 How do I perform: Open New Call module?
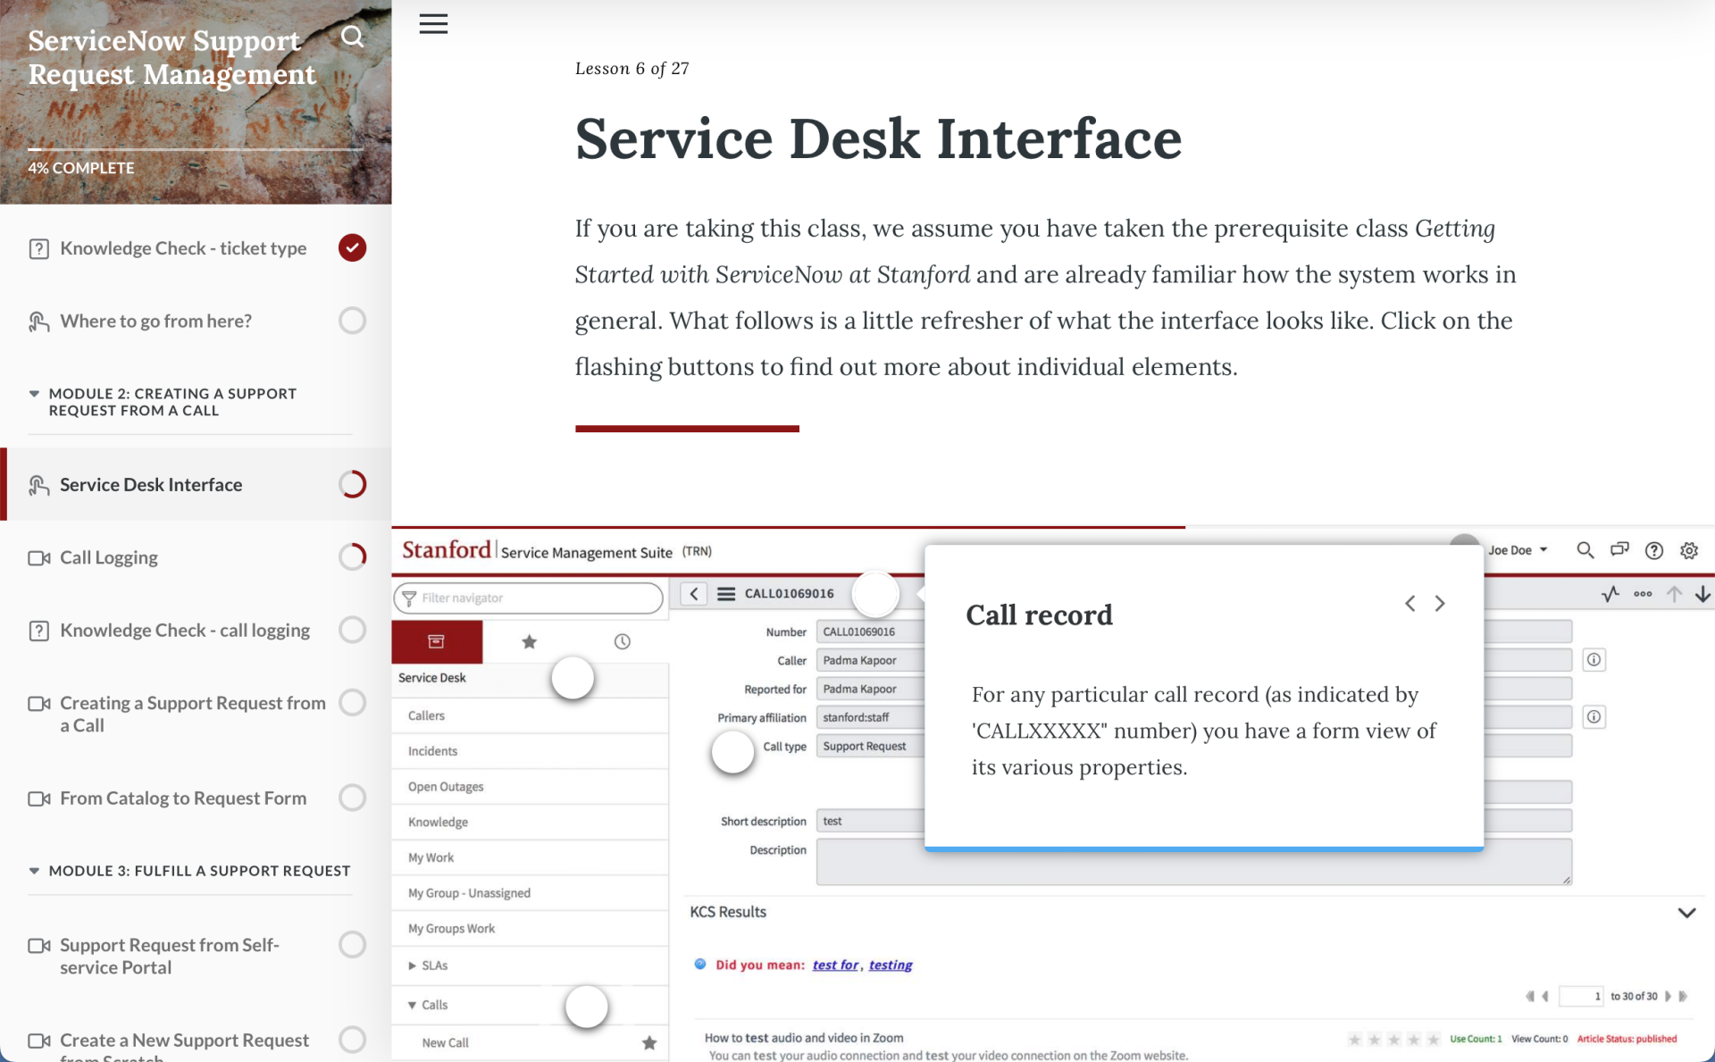445,1042
